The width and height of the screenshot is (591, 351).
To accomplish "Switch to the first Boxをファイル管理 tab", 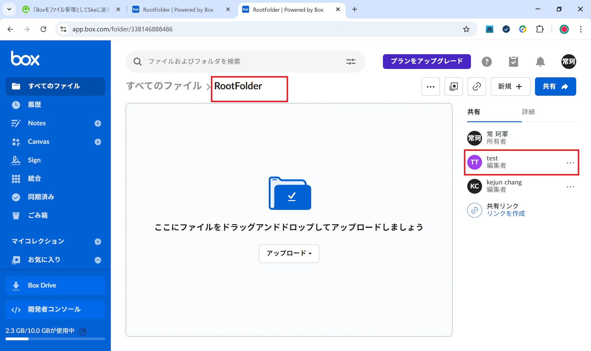I will [71, 10].
